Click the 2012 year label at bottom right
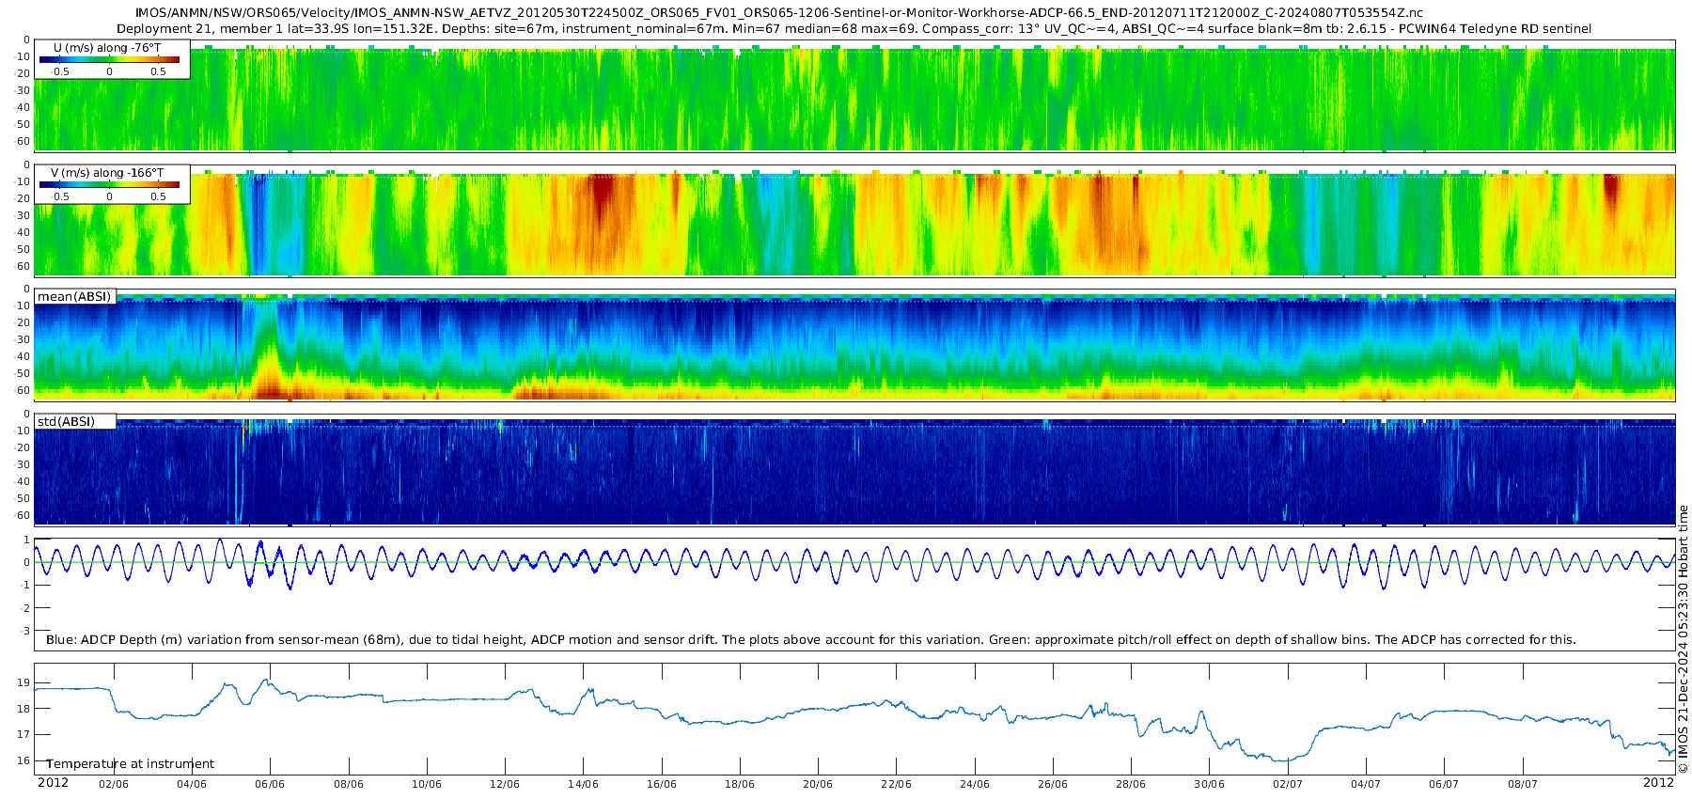The image size is (1692, 799). pos(1658,783)
